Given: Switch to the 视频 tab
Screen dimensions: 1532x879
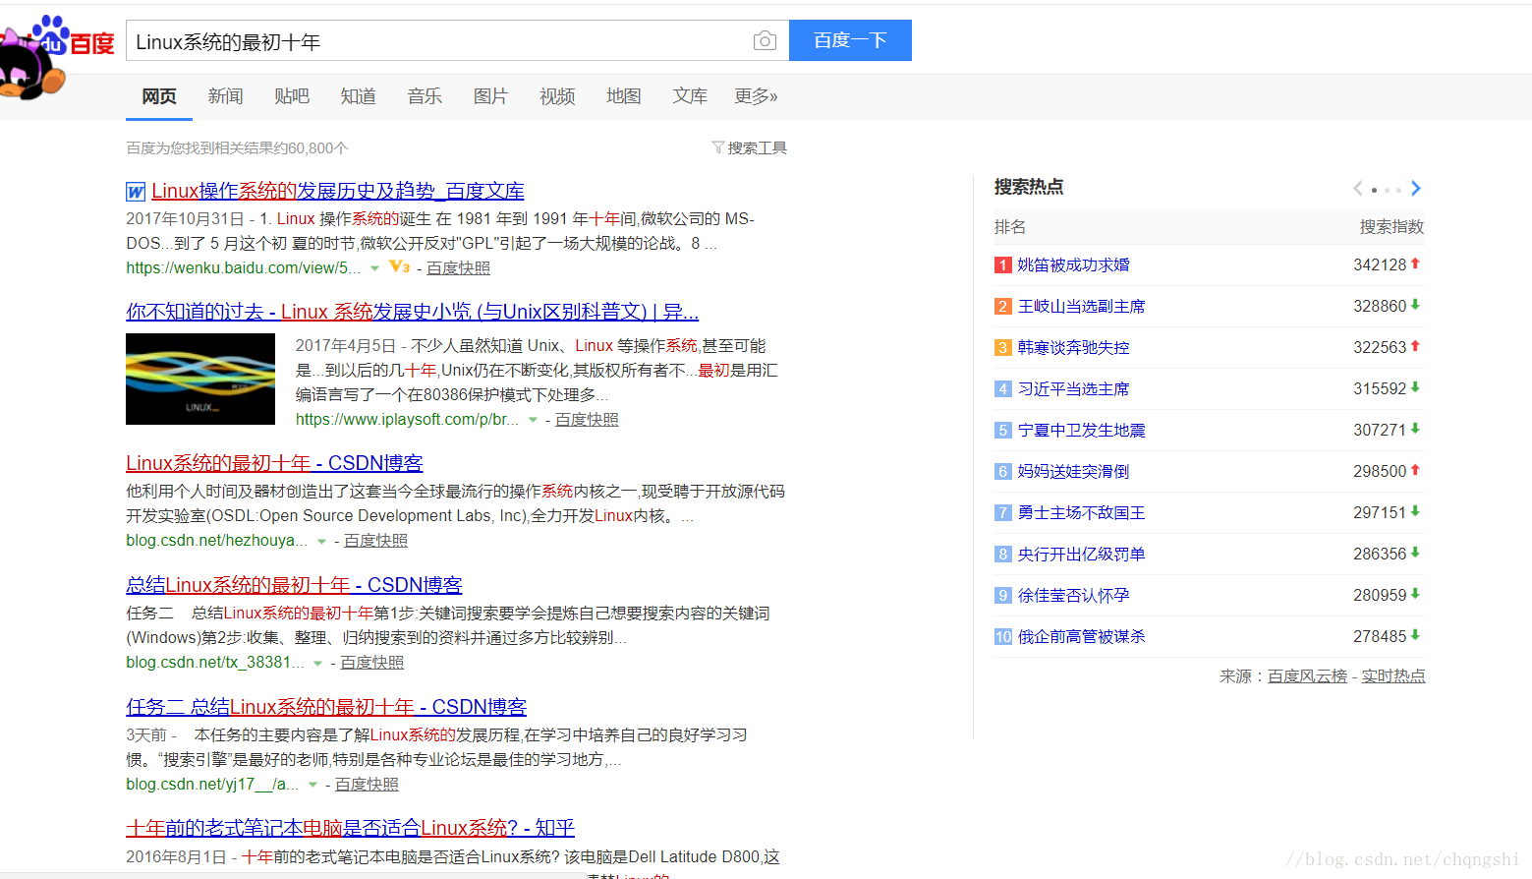Looking at the screenshot, I should [x=557, y=96].
